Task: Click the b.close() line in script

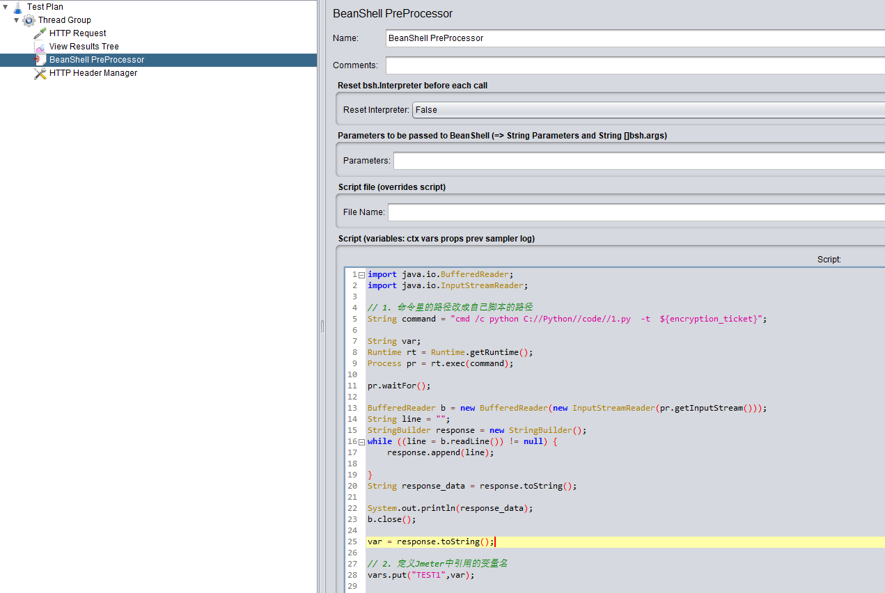Action: 391,519
